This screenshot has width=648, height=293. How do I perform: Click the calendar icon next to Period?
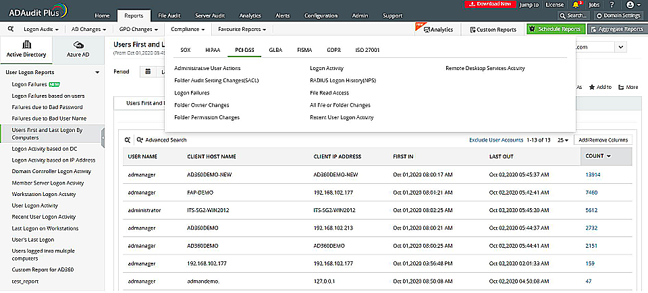pyautogui.click(x=148, y=71)
